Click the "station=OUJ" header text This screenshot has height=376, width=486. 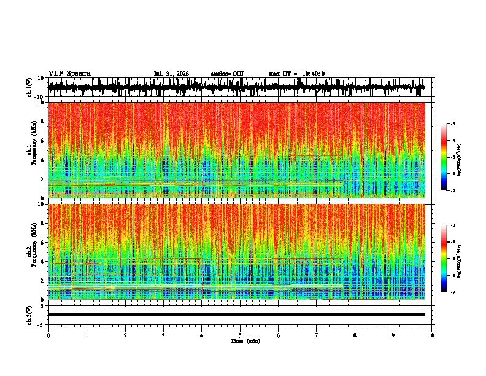tap(227, 74)
